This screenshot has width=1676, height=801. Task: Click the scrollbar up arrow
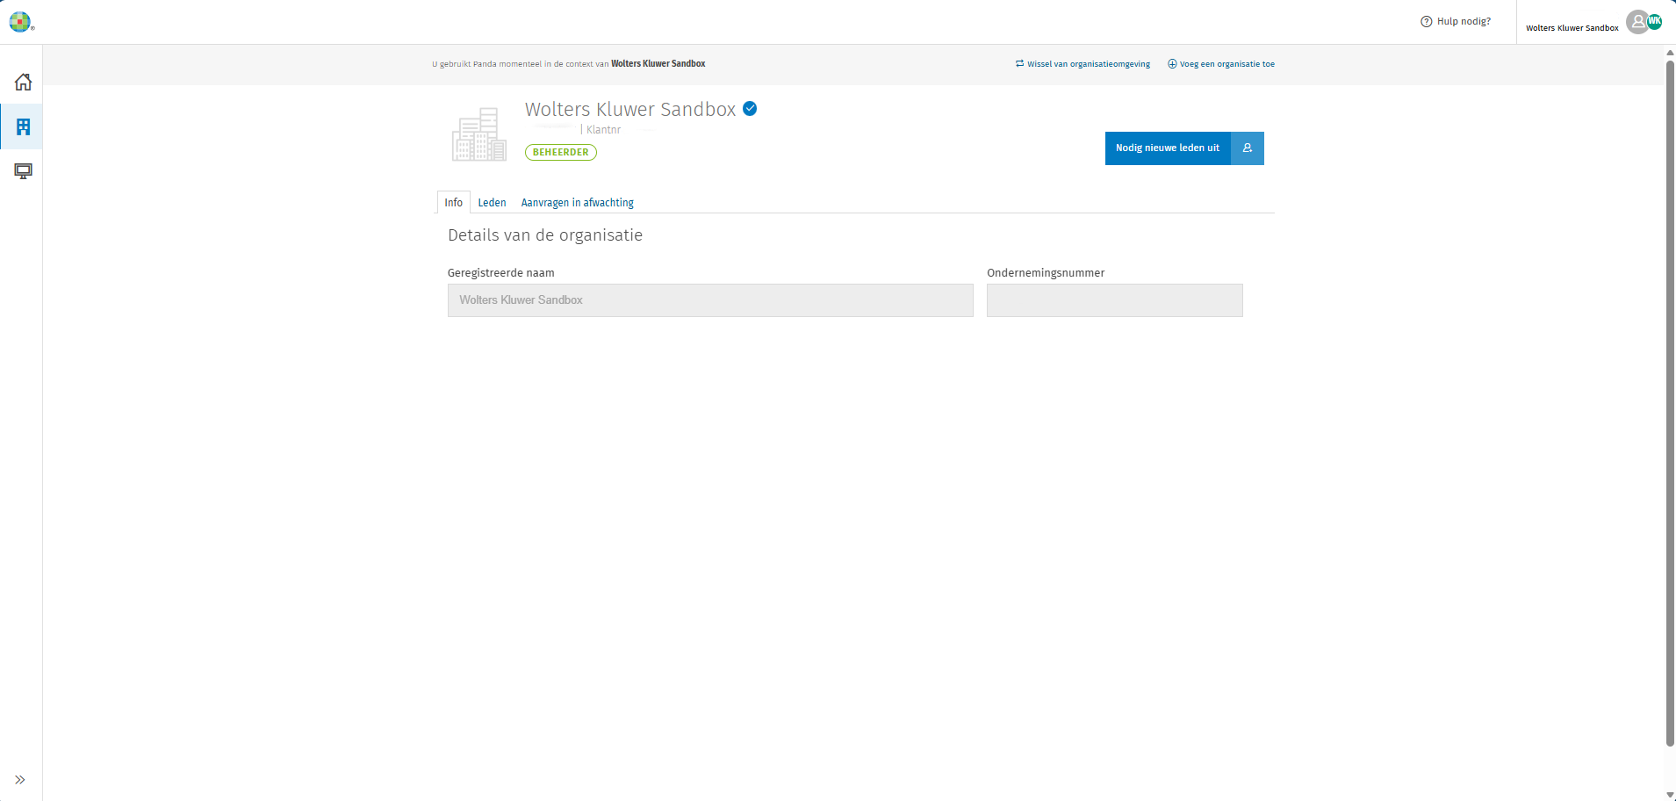point(1670,53)
